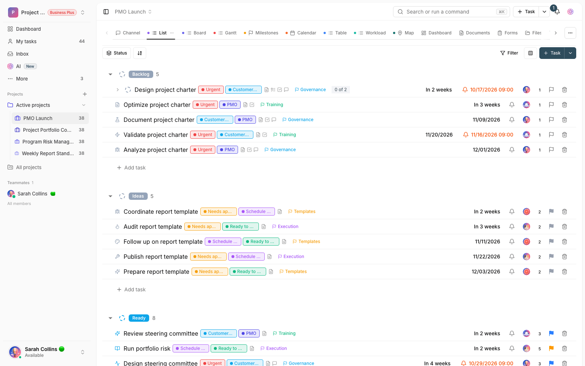Open the workspace switcher dropdown
Screen dimensions: 585x366
(83, 12)
